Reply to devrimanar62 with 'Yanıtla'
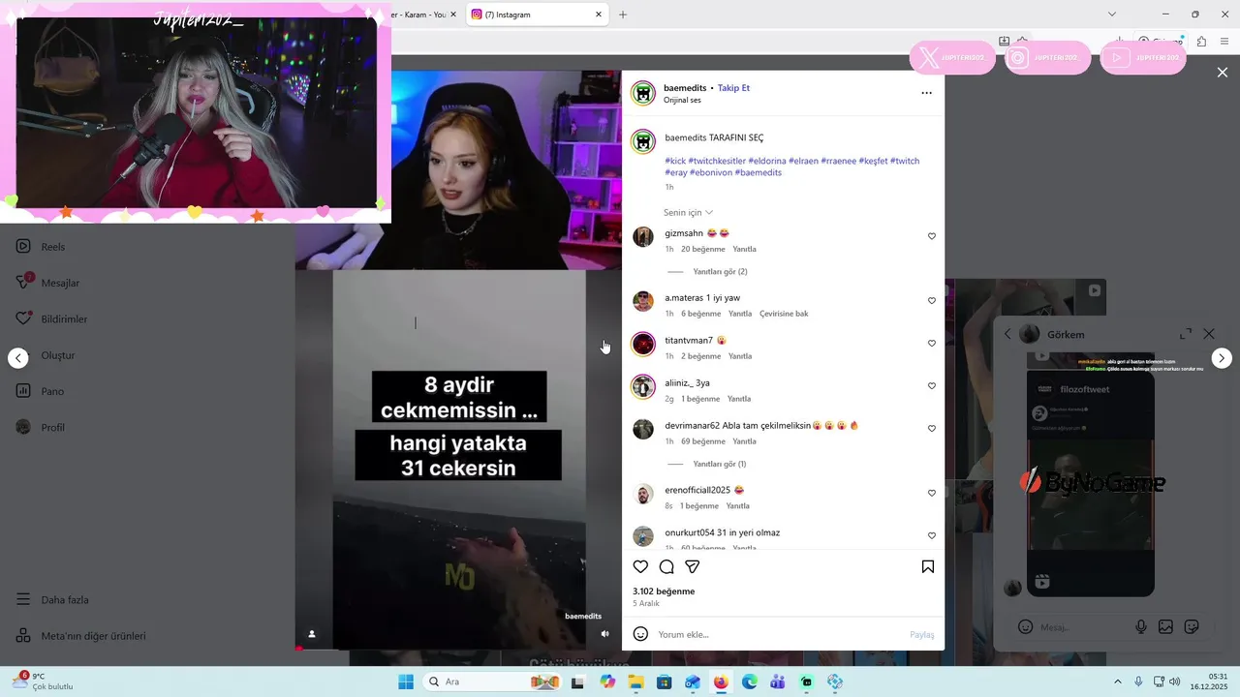 pos(745,441)
